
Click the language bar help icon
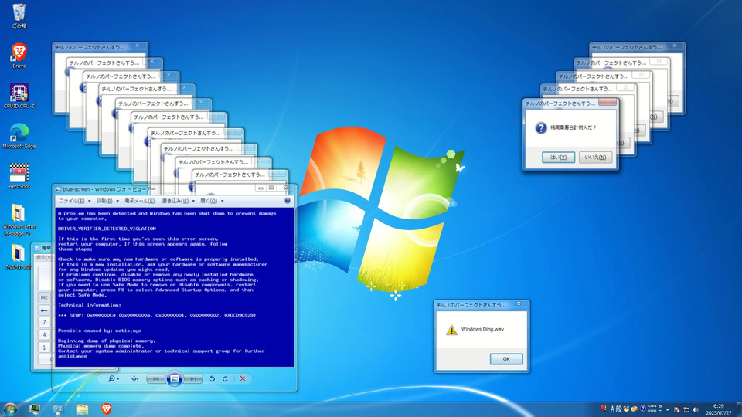coord(642,409)
